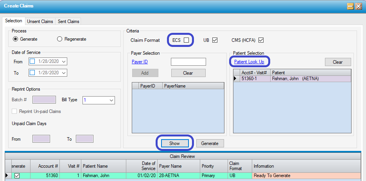366x181 pixels.
Task: Clear the patient selection list
Action: [x=337, y=62]
